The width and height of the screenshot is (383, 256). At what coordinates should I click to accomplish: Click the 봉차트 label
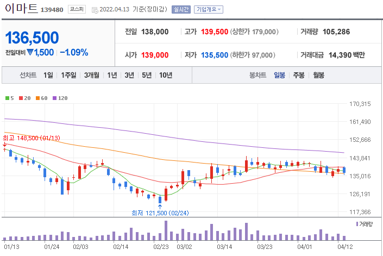tap(258, 75)
